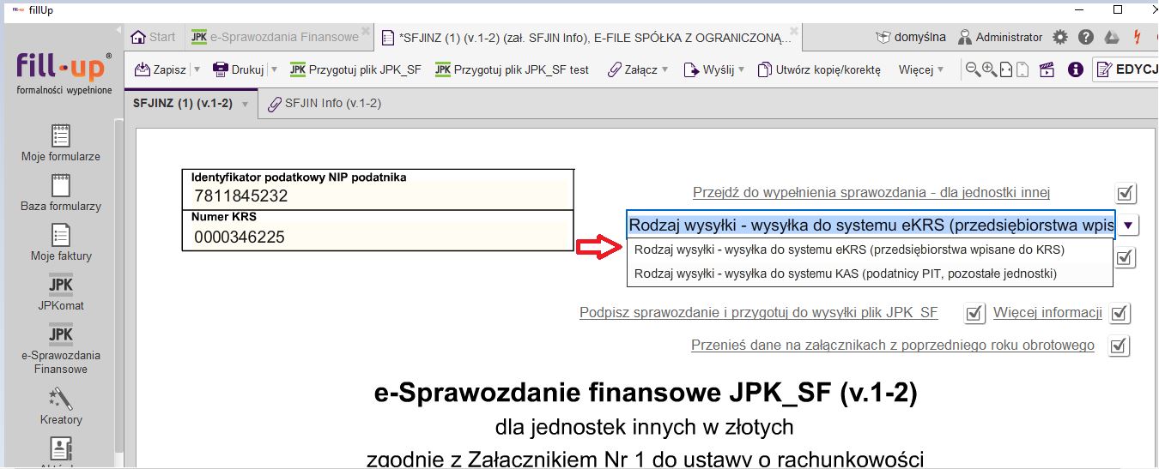Click Przenieś dane na załącznikach link

click(893, 346)
